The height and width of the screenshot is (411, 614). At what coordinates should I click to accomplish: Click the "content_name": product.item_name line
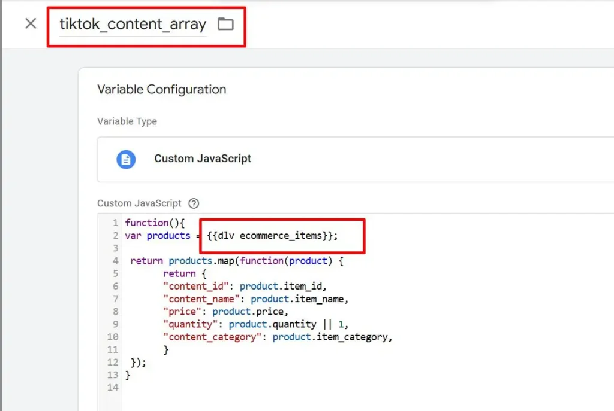255,299
